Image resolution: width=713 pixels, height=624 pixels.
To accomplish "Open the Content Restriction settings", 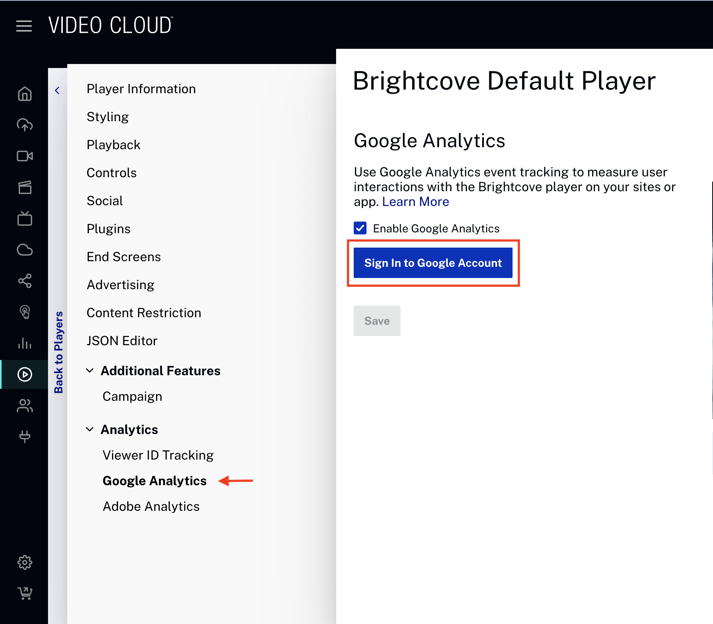I will click(x=144, y=312).
